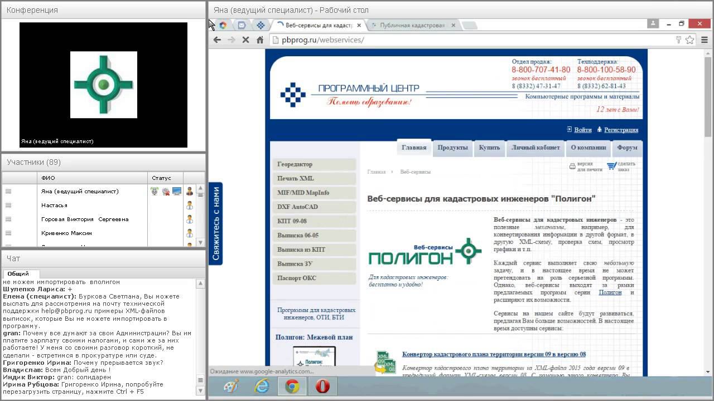
Task: Click the screen-sharing monitor icon for Яна
Action: tap(177, 191)
